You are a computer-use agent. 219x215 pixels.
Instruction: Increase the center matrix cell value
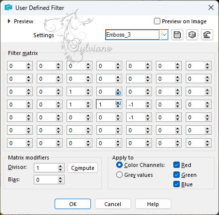point(118,103)
